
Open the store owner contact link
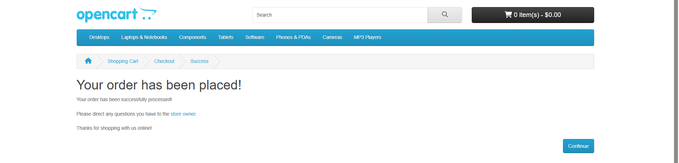pos(183,114)
